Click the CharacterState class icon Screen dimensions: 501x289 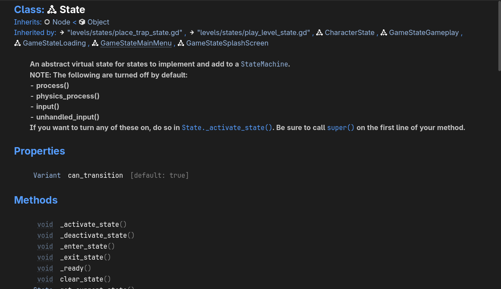[x=319, y=32]
